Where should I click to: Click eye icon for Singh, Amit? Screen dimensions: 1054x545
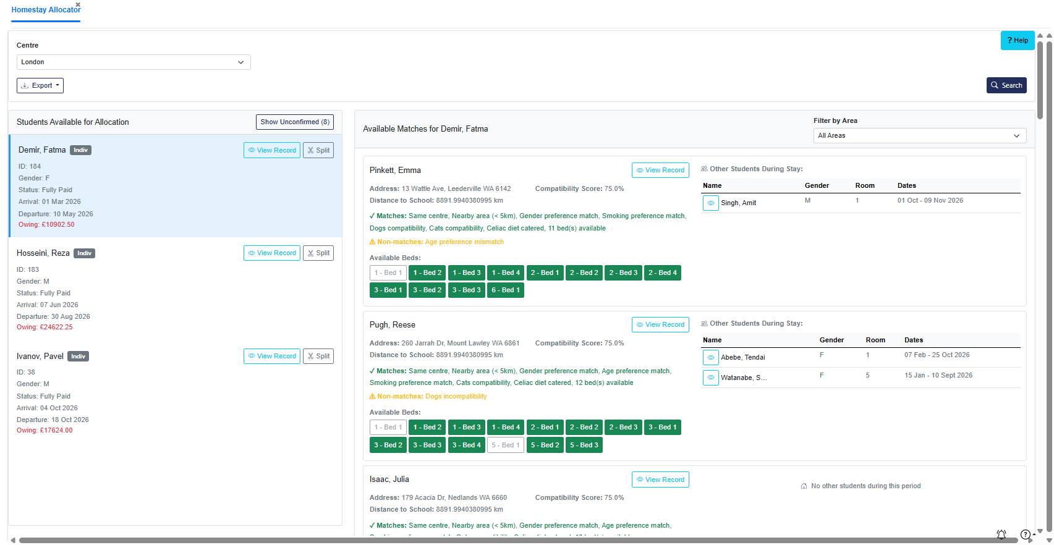point(711,203)
